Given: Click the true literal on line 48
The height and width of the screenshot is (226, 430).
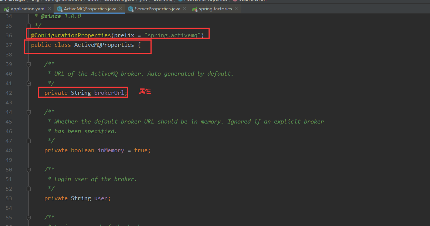Looking at the screenshot, I should click(x=140, y=150).
